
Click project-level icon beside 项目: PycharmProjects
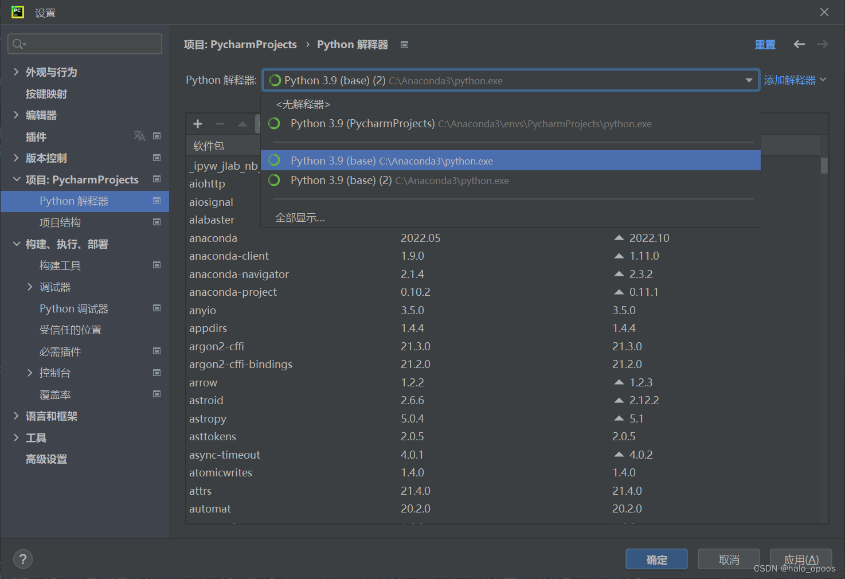157,179
